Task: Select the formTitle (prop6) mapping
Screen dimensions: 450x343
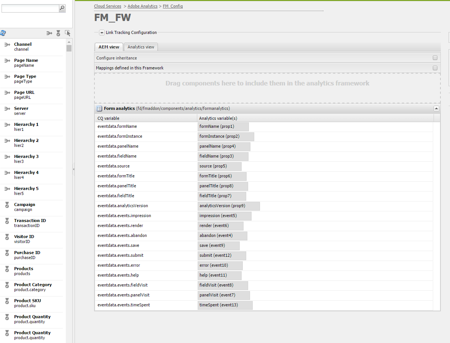Action: (x=222, y=176)
